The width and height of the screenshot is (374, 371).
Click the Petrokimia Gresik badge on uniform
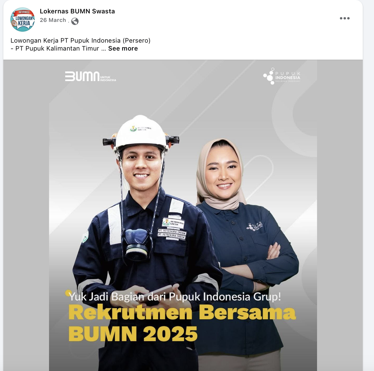tap(173, 223)
